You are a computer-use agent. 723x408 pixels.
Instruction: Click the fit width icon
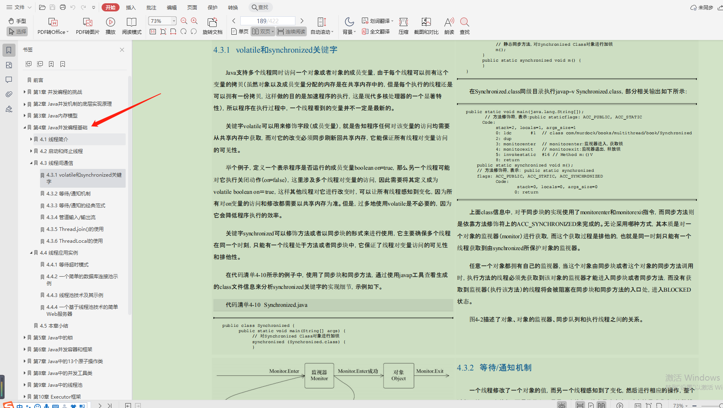click(173, 31)
